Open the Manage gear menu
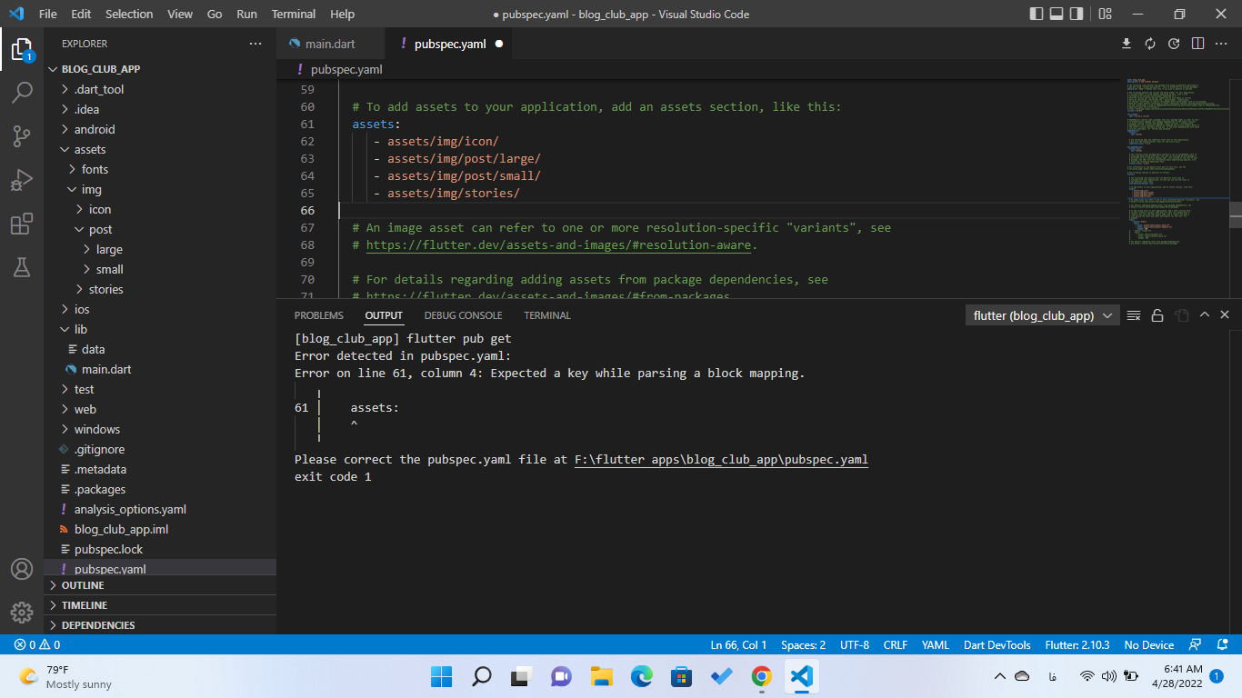1242x698 pixels. [x=22, y=612]
